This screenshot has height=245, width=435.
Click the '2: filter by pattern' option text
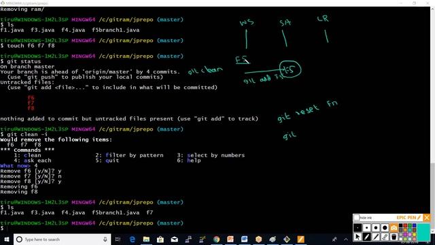(x=130, y=155)
